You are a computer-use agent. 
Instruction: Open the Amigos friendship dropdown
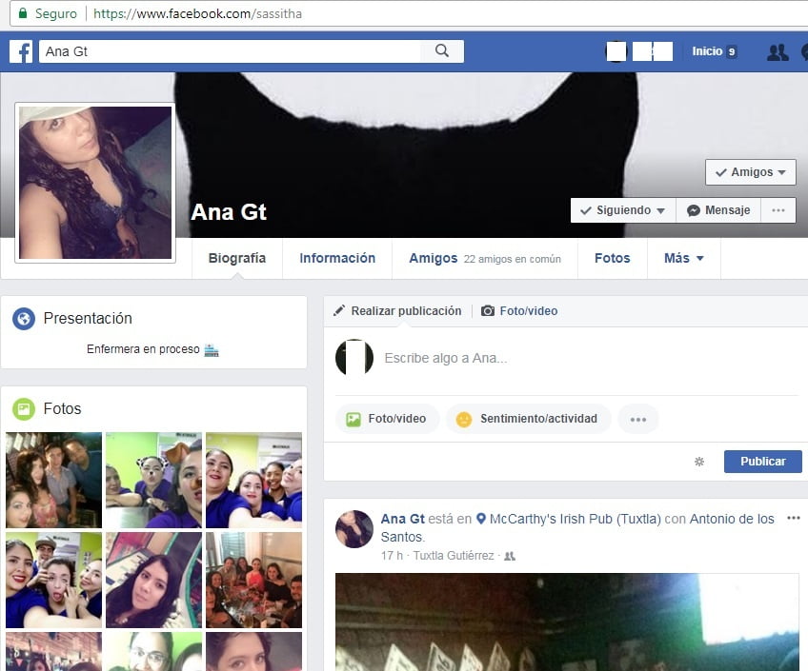[750, 172]
